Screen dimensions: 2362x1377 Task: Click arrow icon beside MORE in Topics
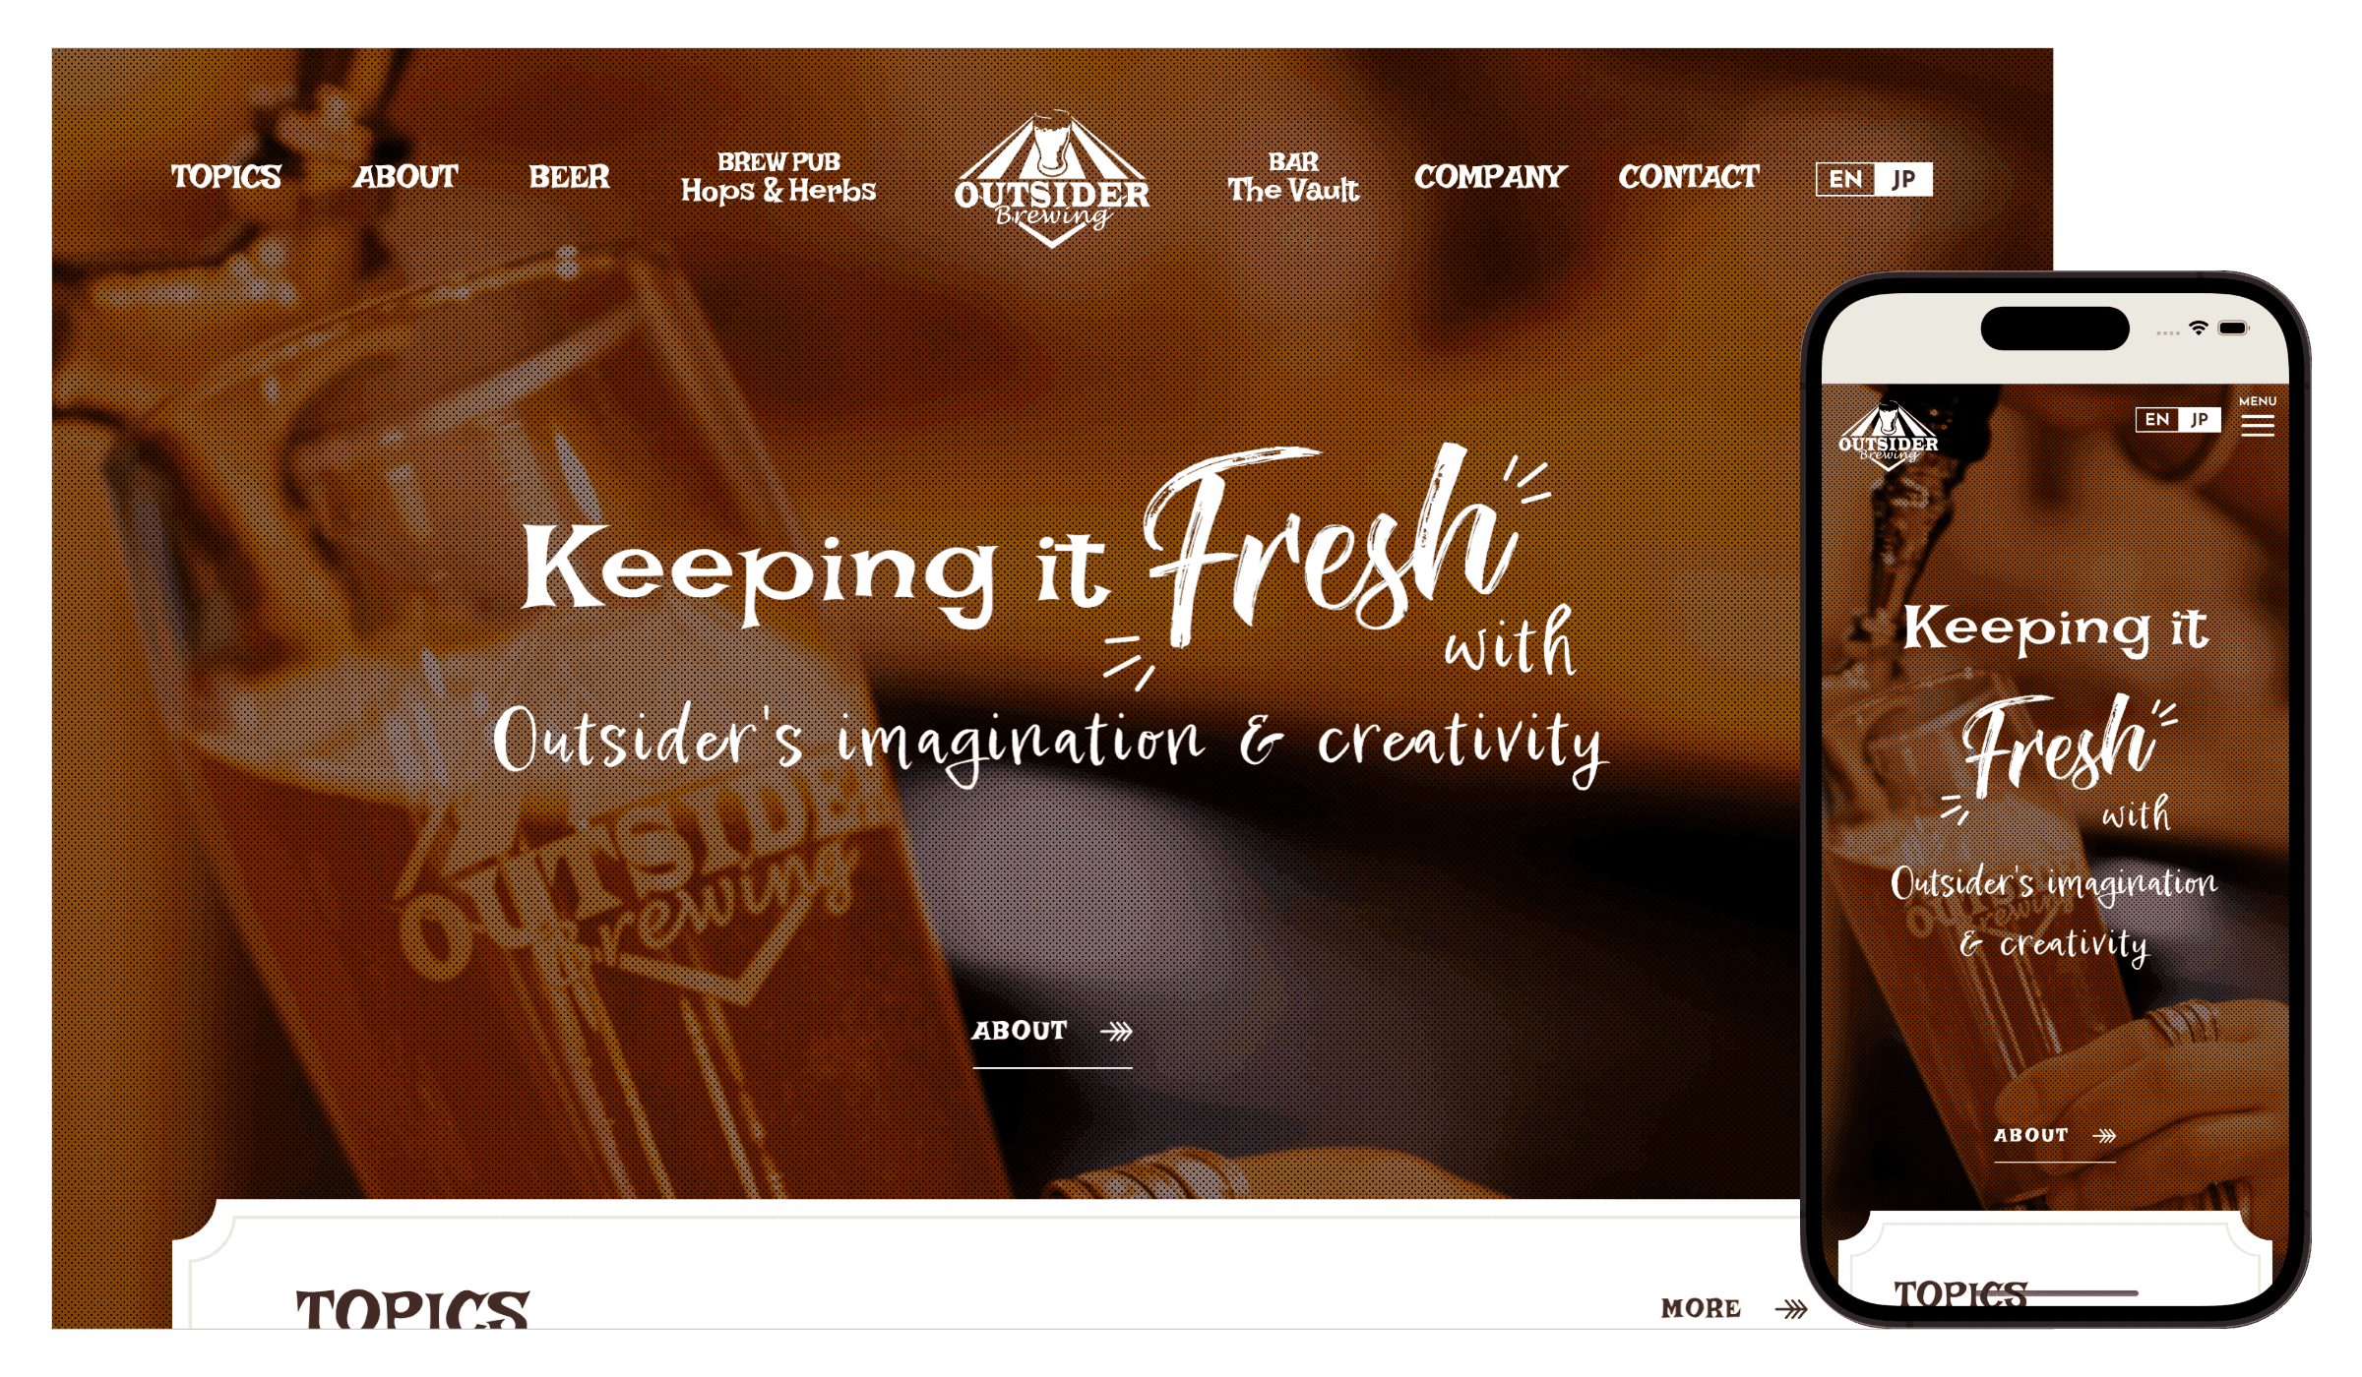[x=1791, y=1308]
